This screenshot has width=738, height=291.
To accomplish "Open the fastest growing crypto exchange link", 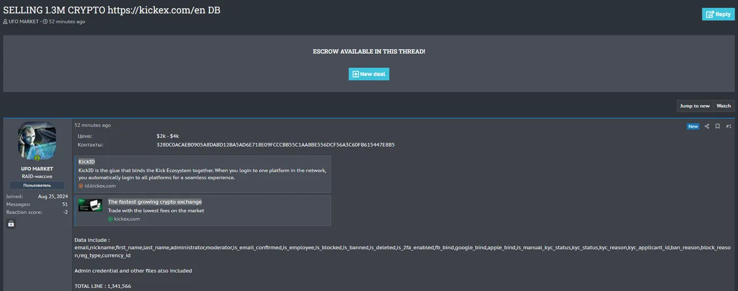I will (x=155, y=202).
